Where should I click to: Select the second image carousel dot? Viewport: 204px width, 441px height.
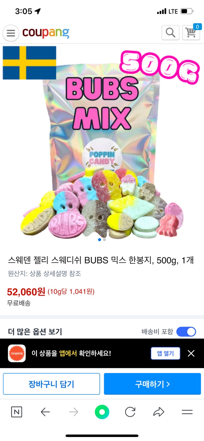(104, 240)
